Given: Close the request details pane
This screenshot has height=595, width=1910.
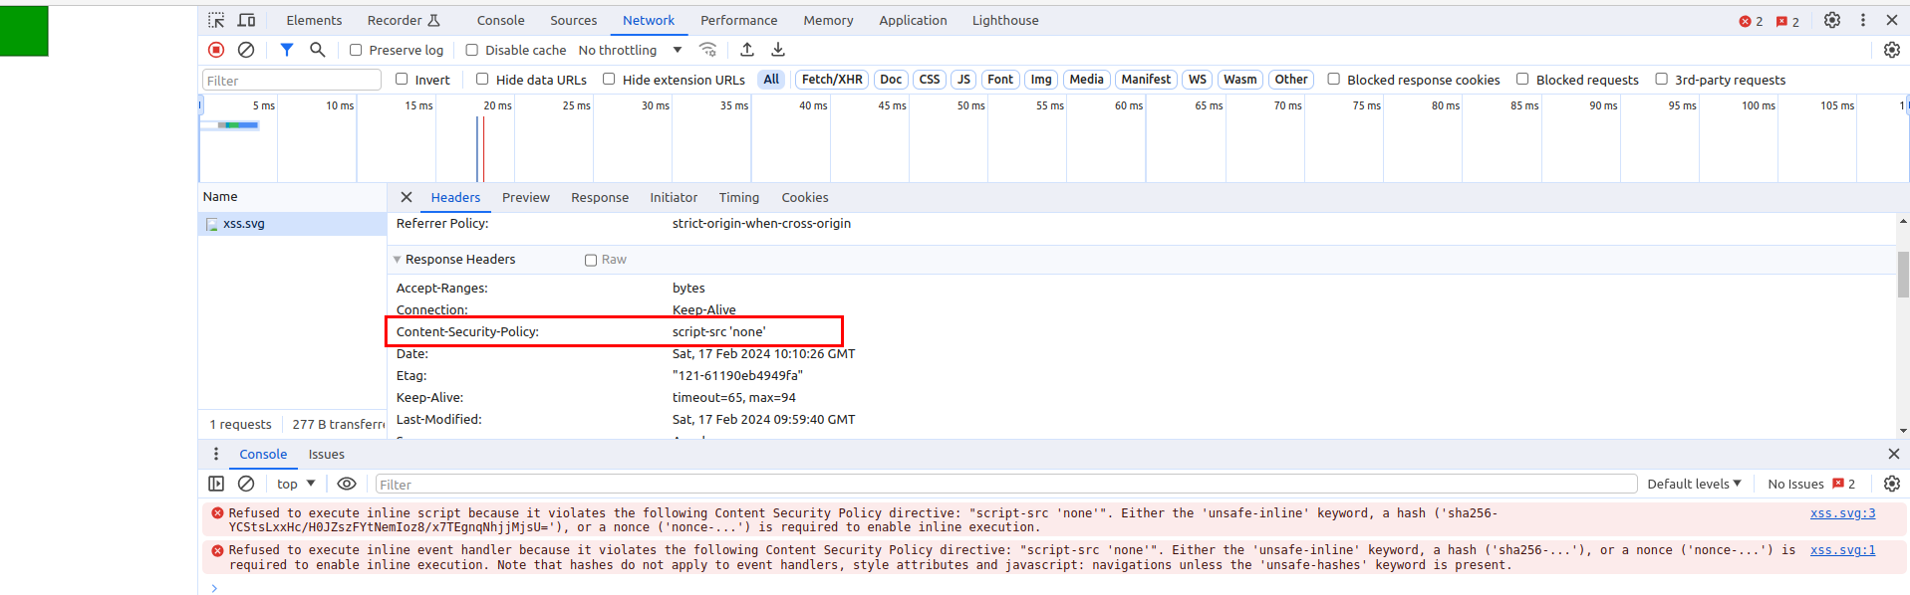Looking at the screenshot, I should [407, 197].
